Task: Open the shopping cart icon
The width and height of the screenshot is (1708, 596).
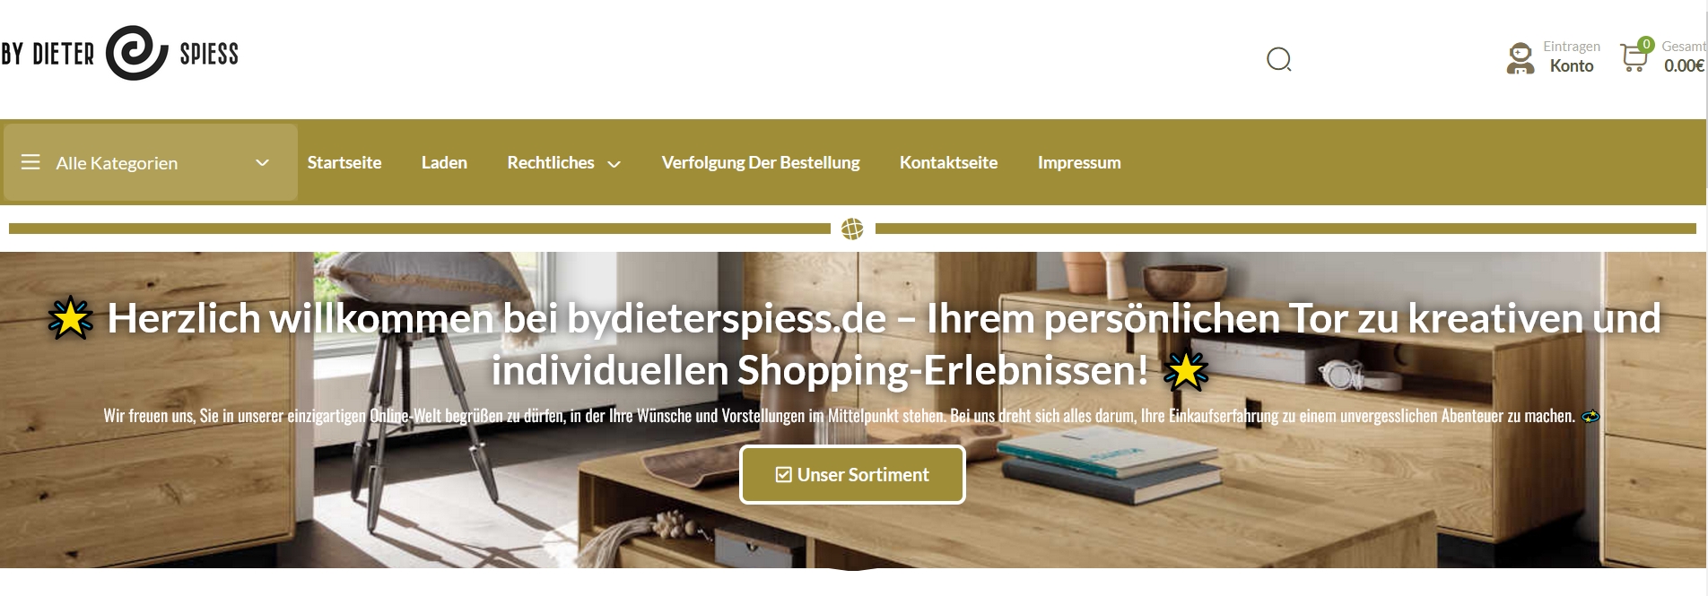Action: [x=1634, y=58]
